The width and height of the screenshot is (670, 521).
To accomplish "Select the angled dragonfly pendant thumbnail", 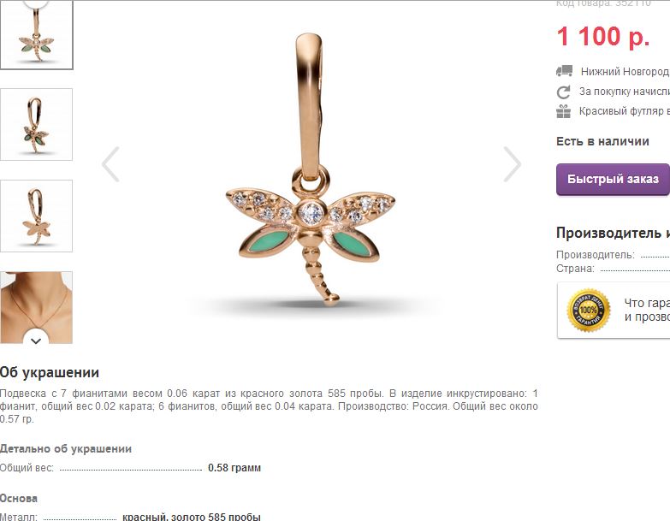I will pos(36,124).
